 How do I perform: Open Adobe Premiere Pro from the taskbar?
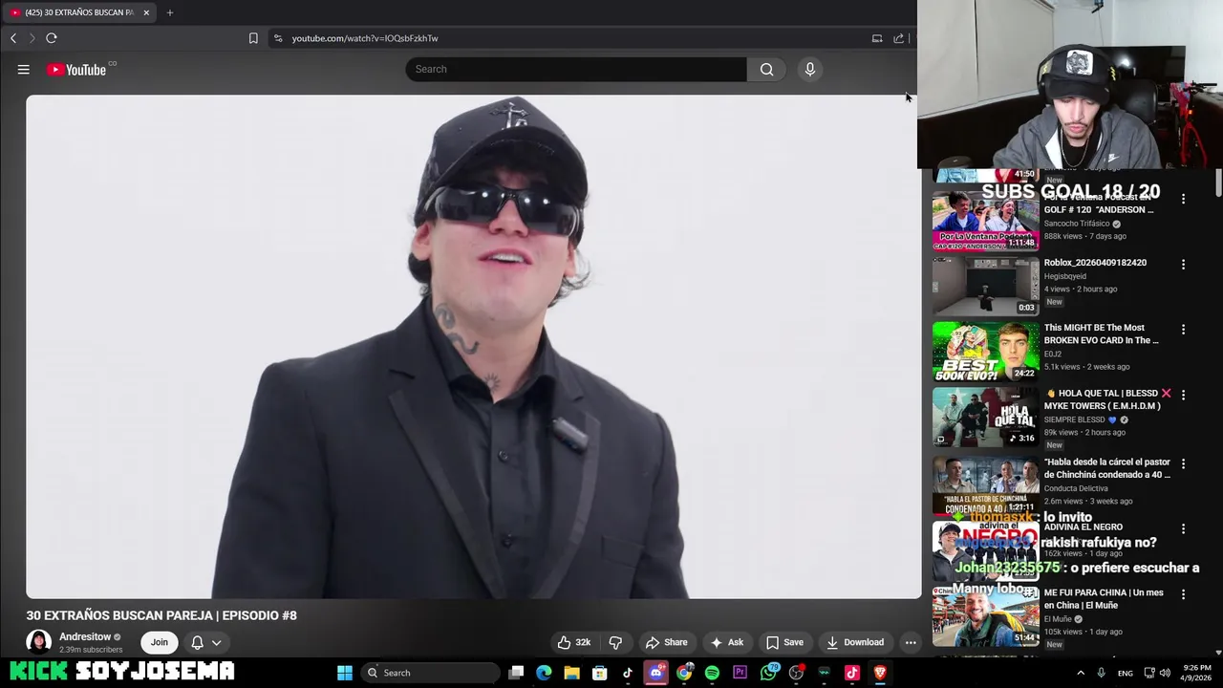(740, 673)
